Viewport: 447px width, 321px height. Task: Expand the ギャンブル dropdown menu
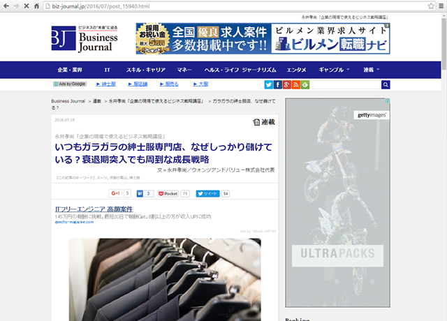[x=335, y=70]
